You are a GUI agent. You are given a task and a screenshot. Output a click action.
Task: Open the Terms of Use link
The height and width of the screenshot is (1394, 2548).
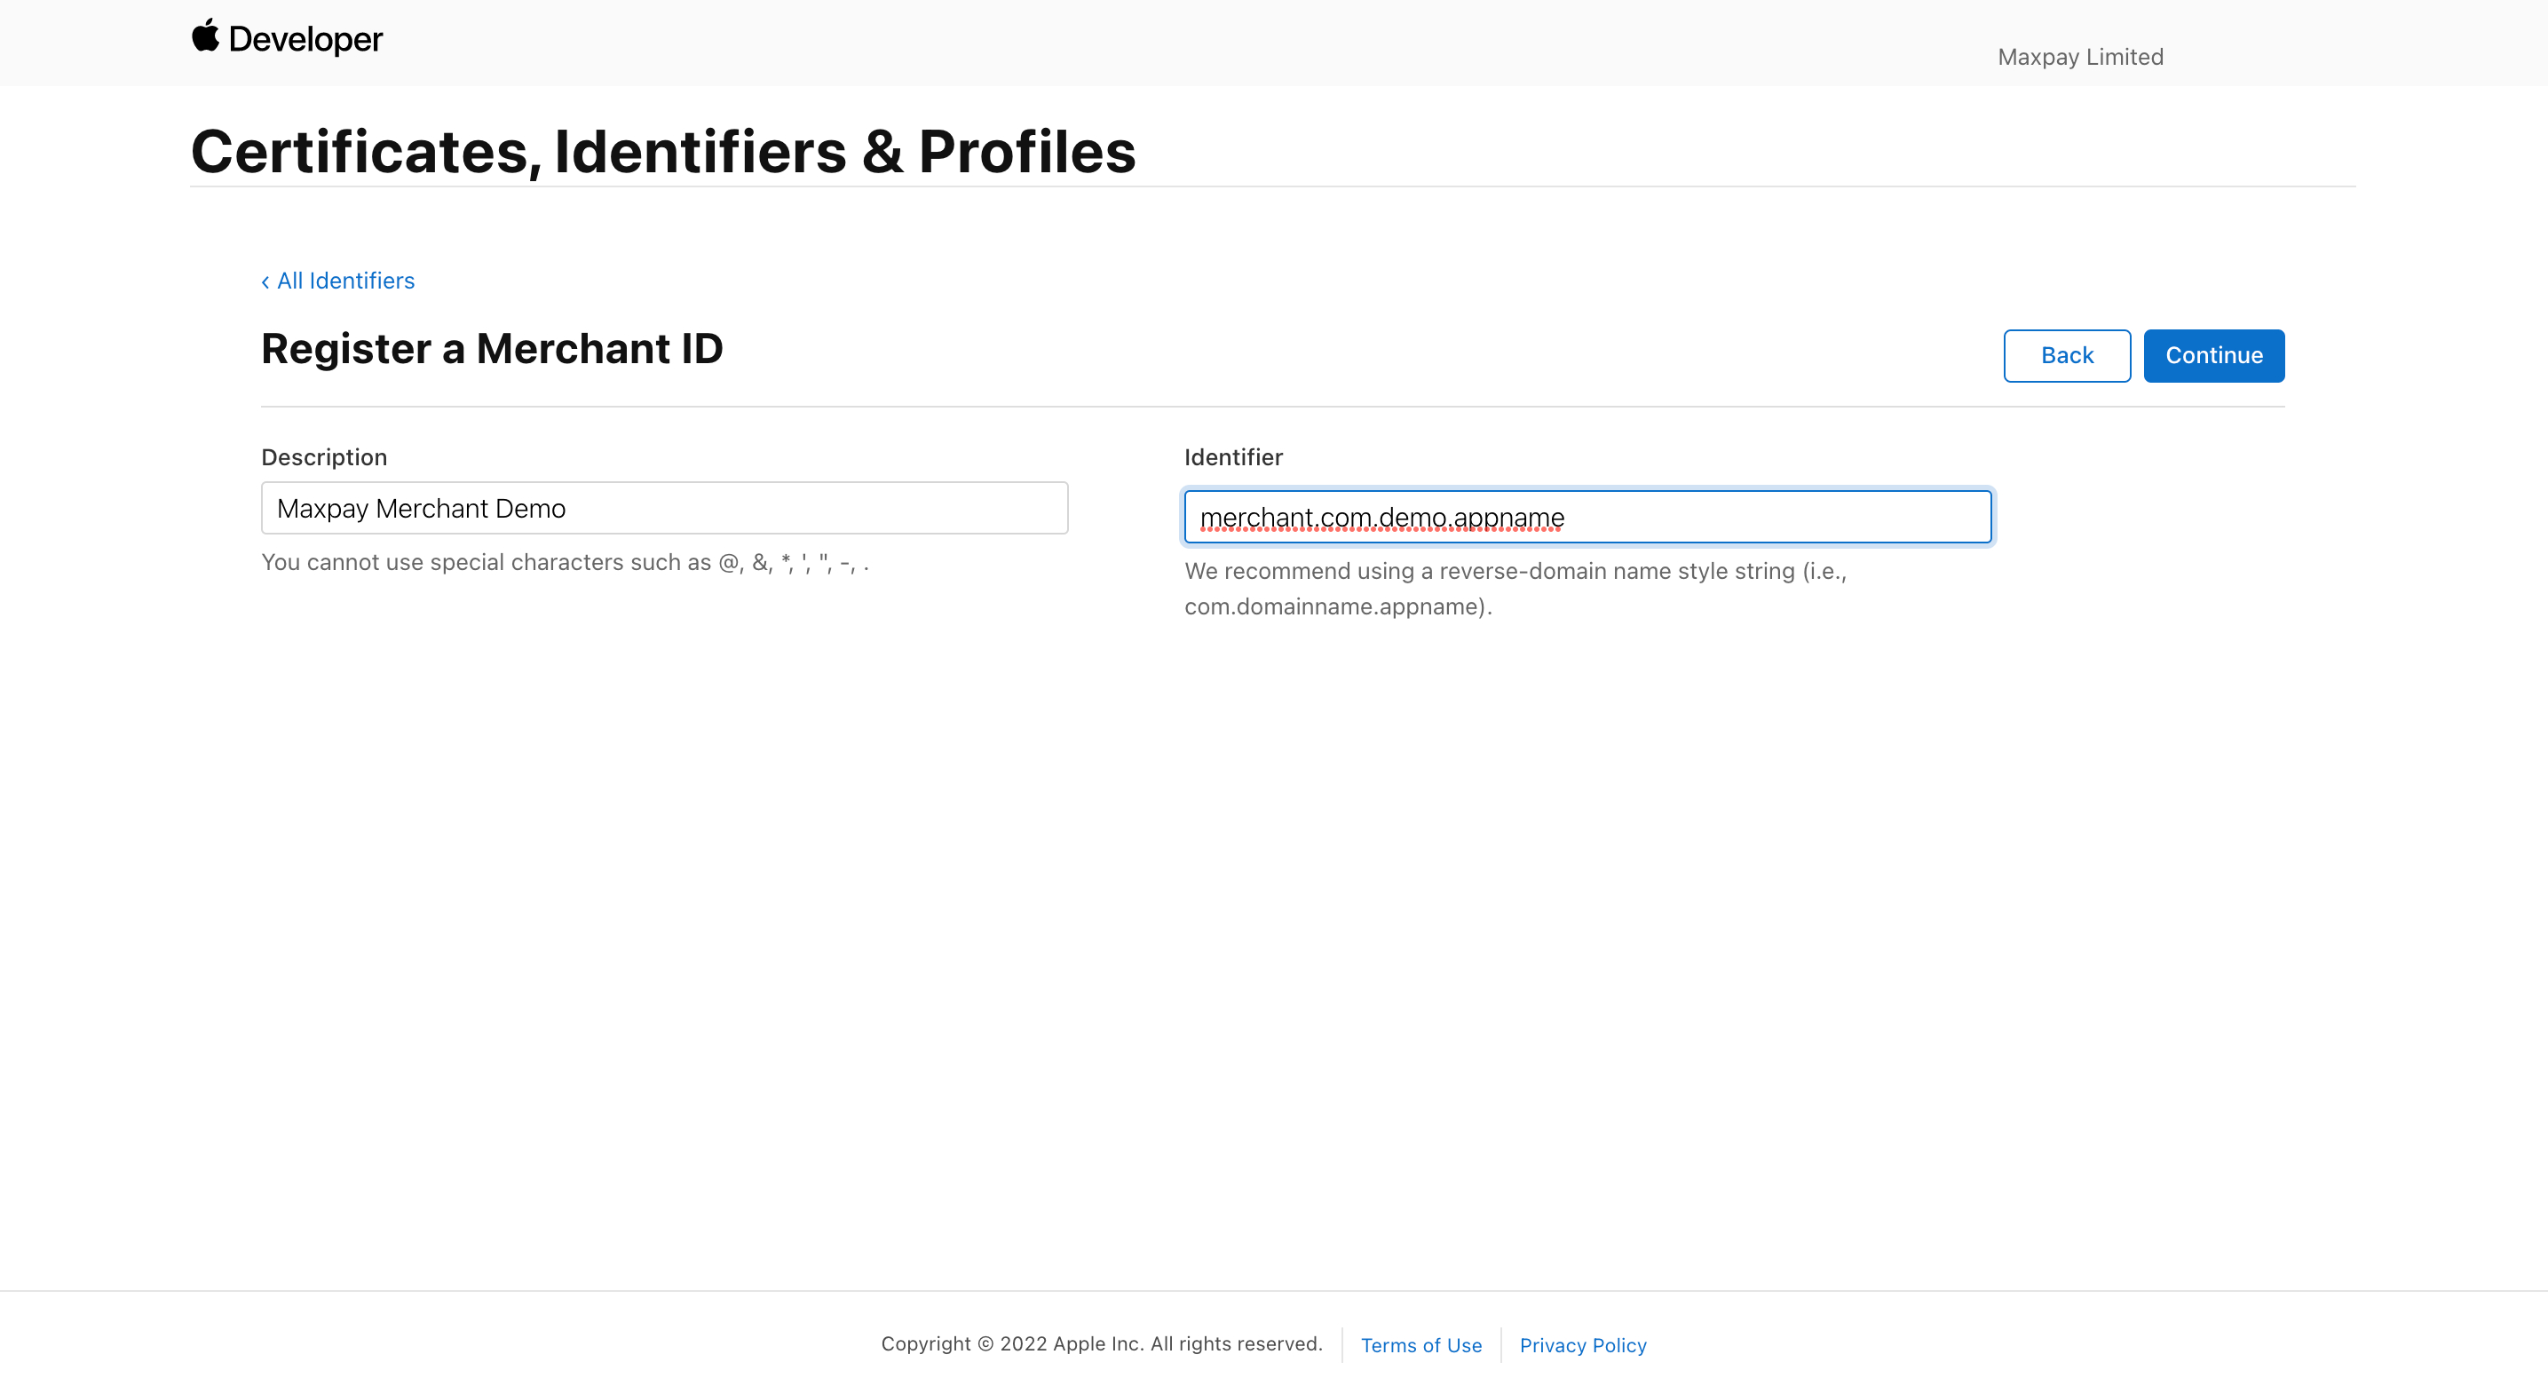1420,1345
